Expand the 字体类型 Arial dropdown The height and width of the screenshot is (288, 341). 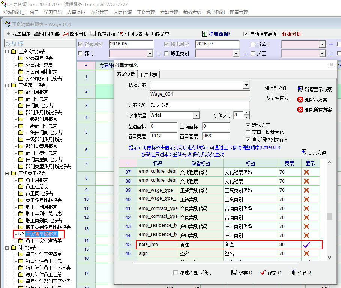196,115
